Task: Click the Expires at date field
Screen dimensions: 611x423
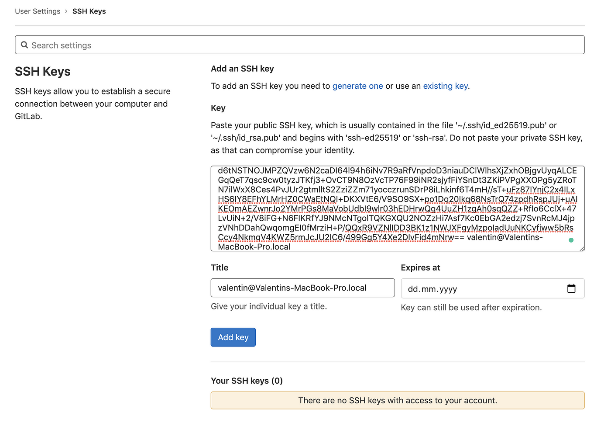Action: [493, 288]
